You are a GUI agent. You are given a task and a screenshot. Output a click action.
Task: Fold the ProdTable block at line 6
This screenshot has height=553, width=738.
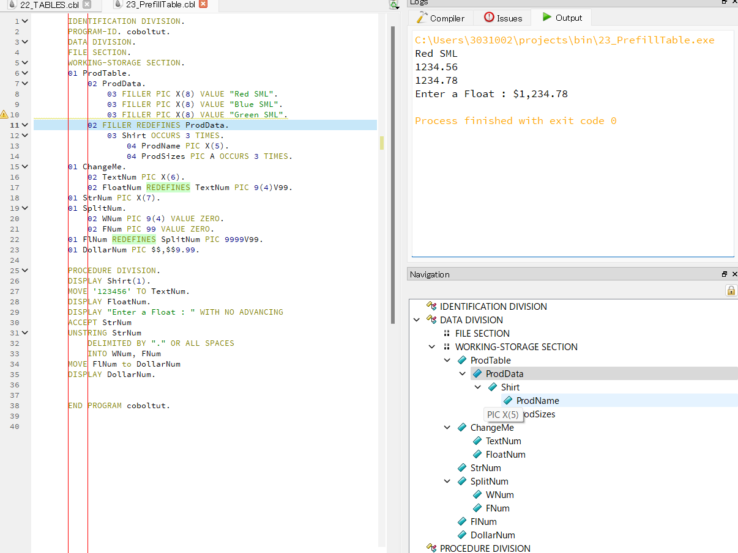click(25, 73)
